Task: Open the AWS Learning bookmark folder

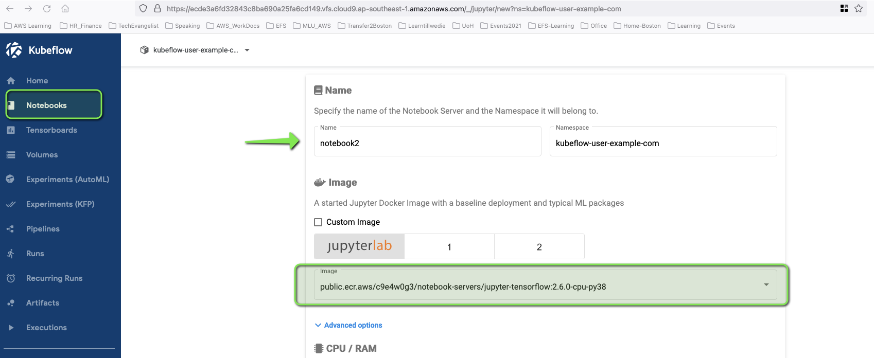Action: (x=28, y=26)
